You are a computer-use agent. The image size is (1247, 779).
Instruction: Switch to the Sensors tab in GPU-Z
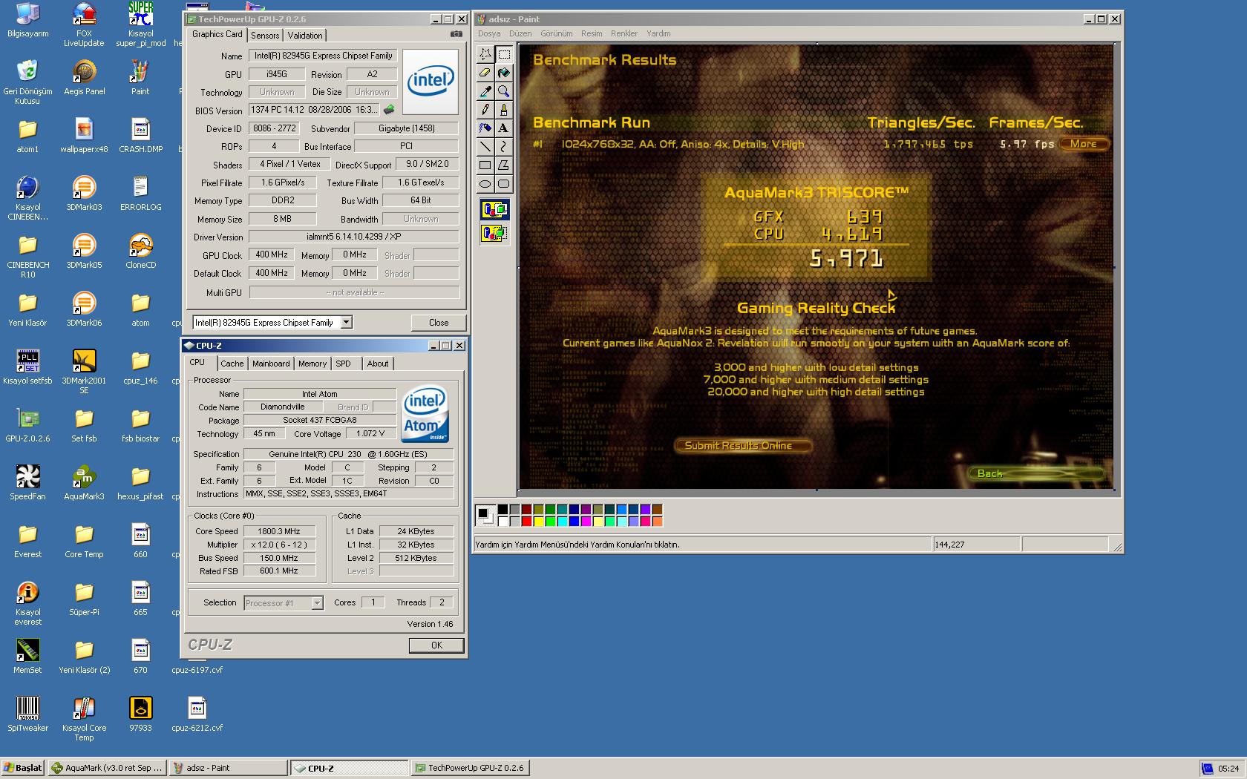click(x=265, y=36)
